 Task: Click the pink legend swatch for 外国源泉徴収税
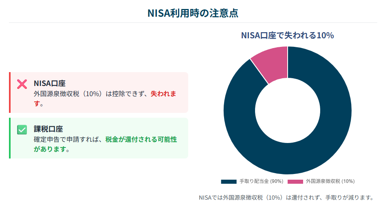[295, 181]
